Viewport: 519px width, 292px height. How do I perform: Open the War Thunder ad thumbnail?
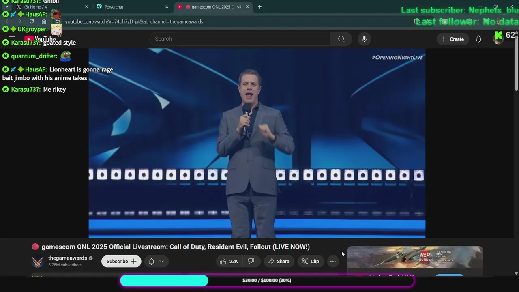pos(415,258)
